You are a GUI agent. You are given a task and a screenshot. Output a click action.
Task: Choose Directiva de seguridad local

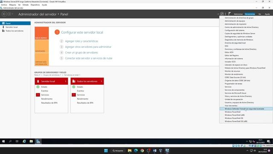(235, 43)
